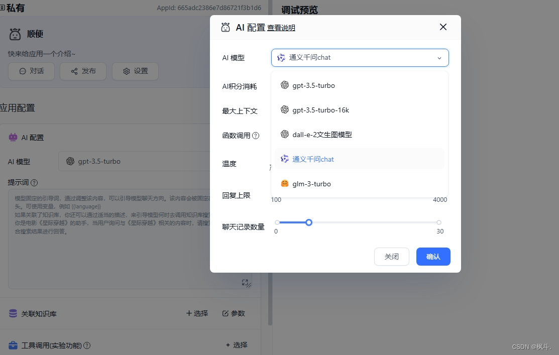The width and height of the screenshot is (559, 355).
Task: Click the lock icon beside 私有
Action: coord(2,8)
